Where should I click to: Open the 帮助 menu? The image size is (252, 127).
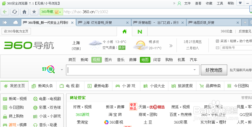(x=231, y=3)
